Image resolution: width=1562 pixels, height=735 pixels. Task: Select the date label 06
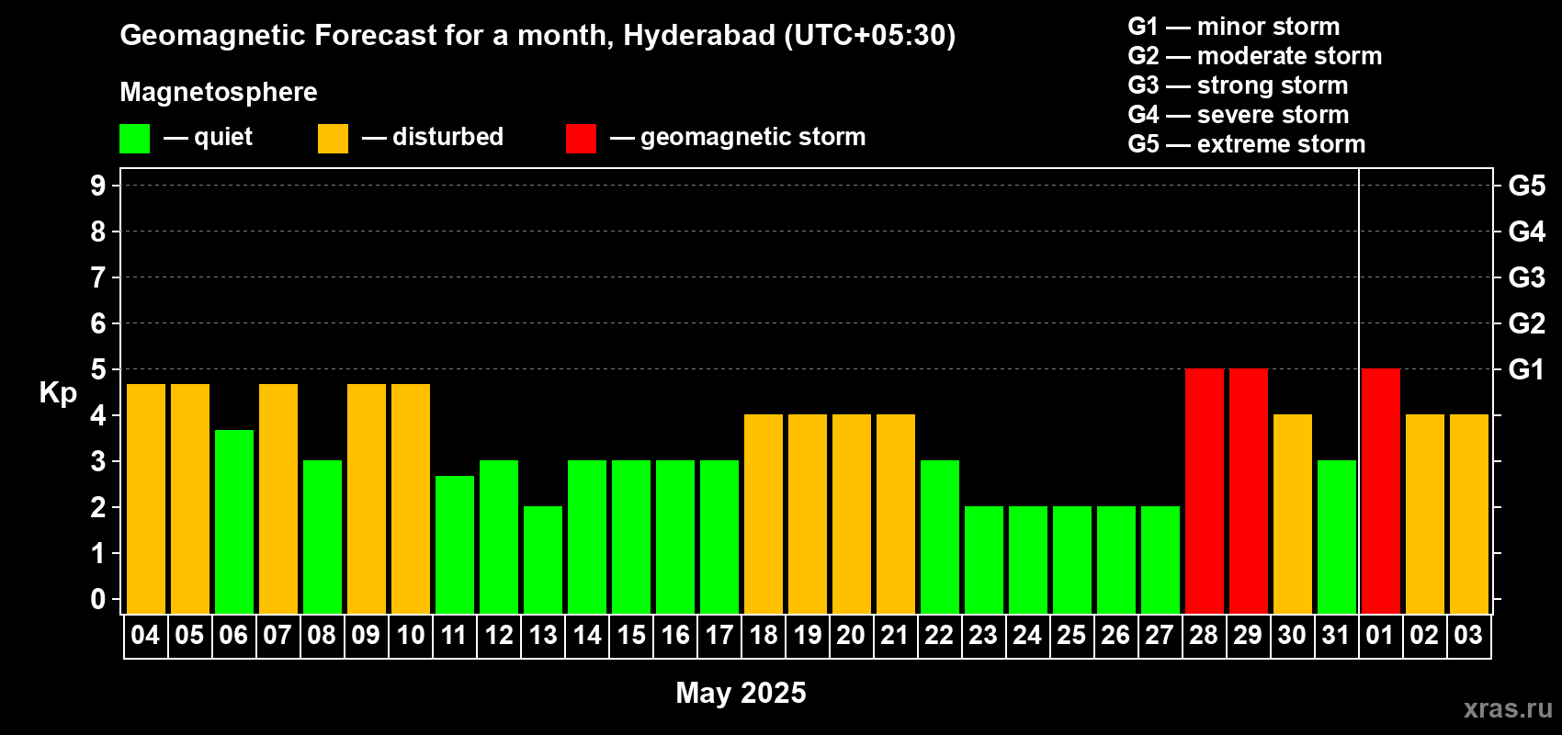click(233, 635)
